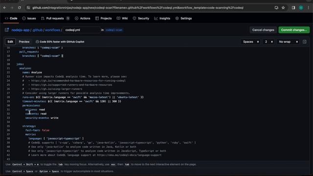Click the 'permissions:' line
The width and height of the screenshot is (313, 176).
(31, 106)
